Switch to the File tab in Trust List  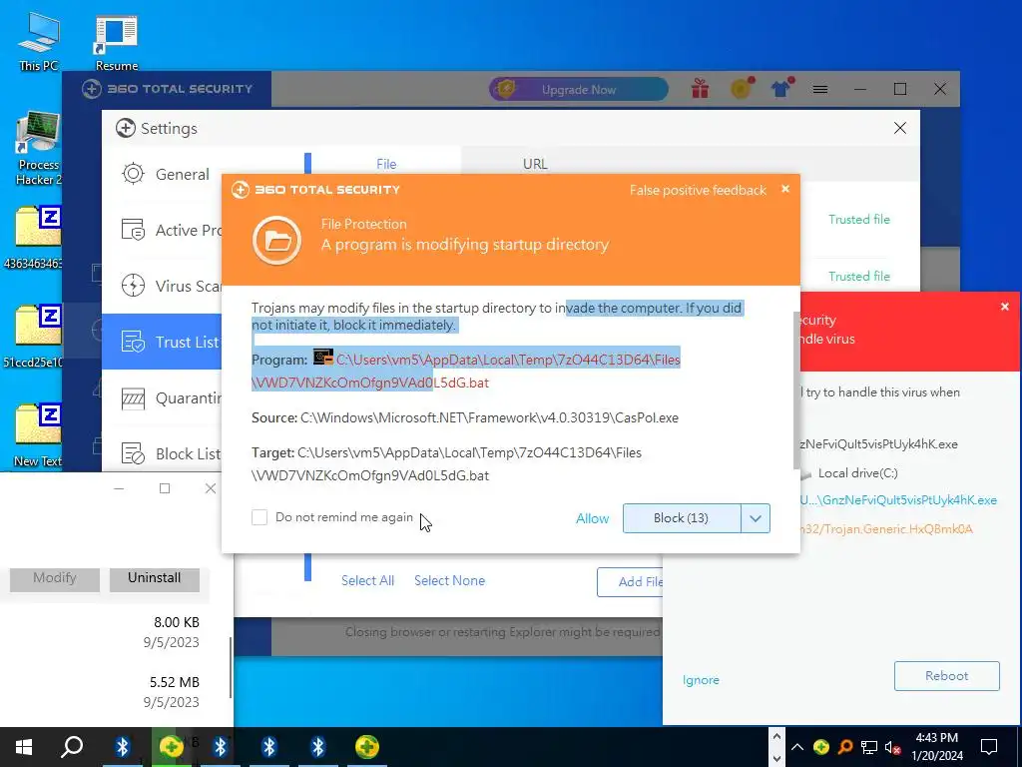[x=386, y=164]
